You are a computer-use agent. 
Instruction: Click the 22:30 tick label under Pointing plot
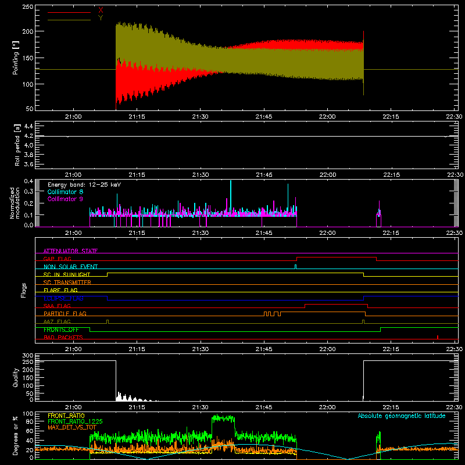(x=454, y=117)
